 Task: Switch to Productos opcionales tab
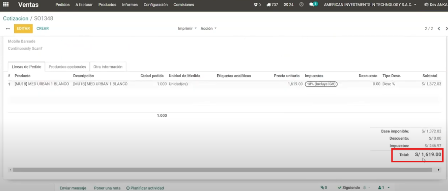tap(67, 67)
